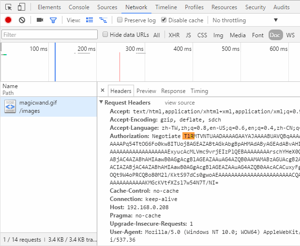Clear the network log
Screen dimensions: 300x246
coord(22,20)
